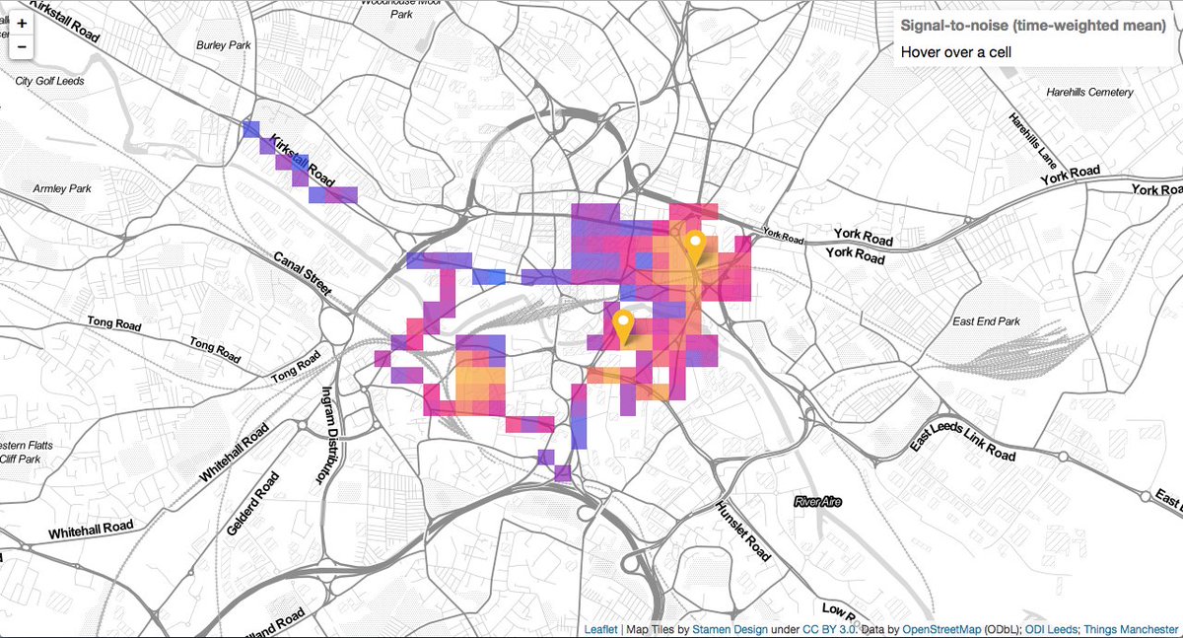Open the Leaflet attribution link
1183x638 pixels.
pyautogui.click(x=601, y=628)
